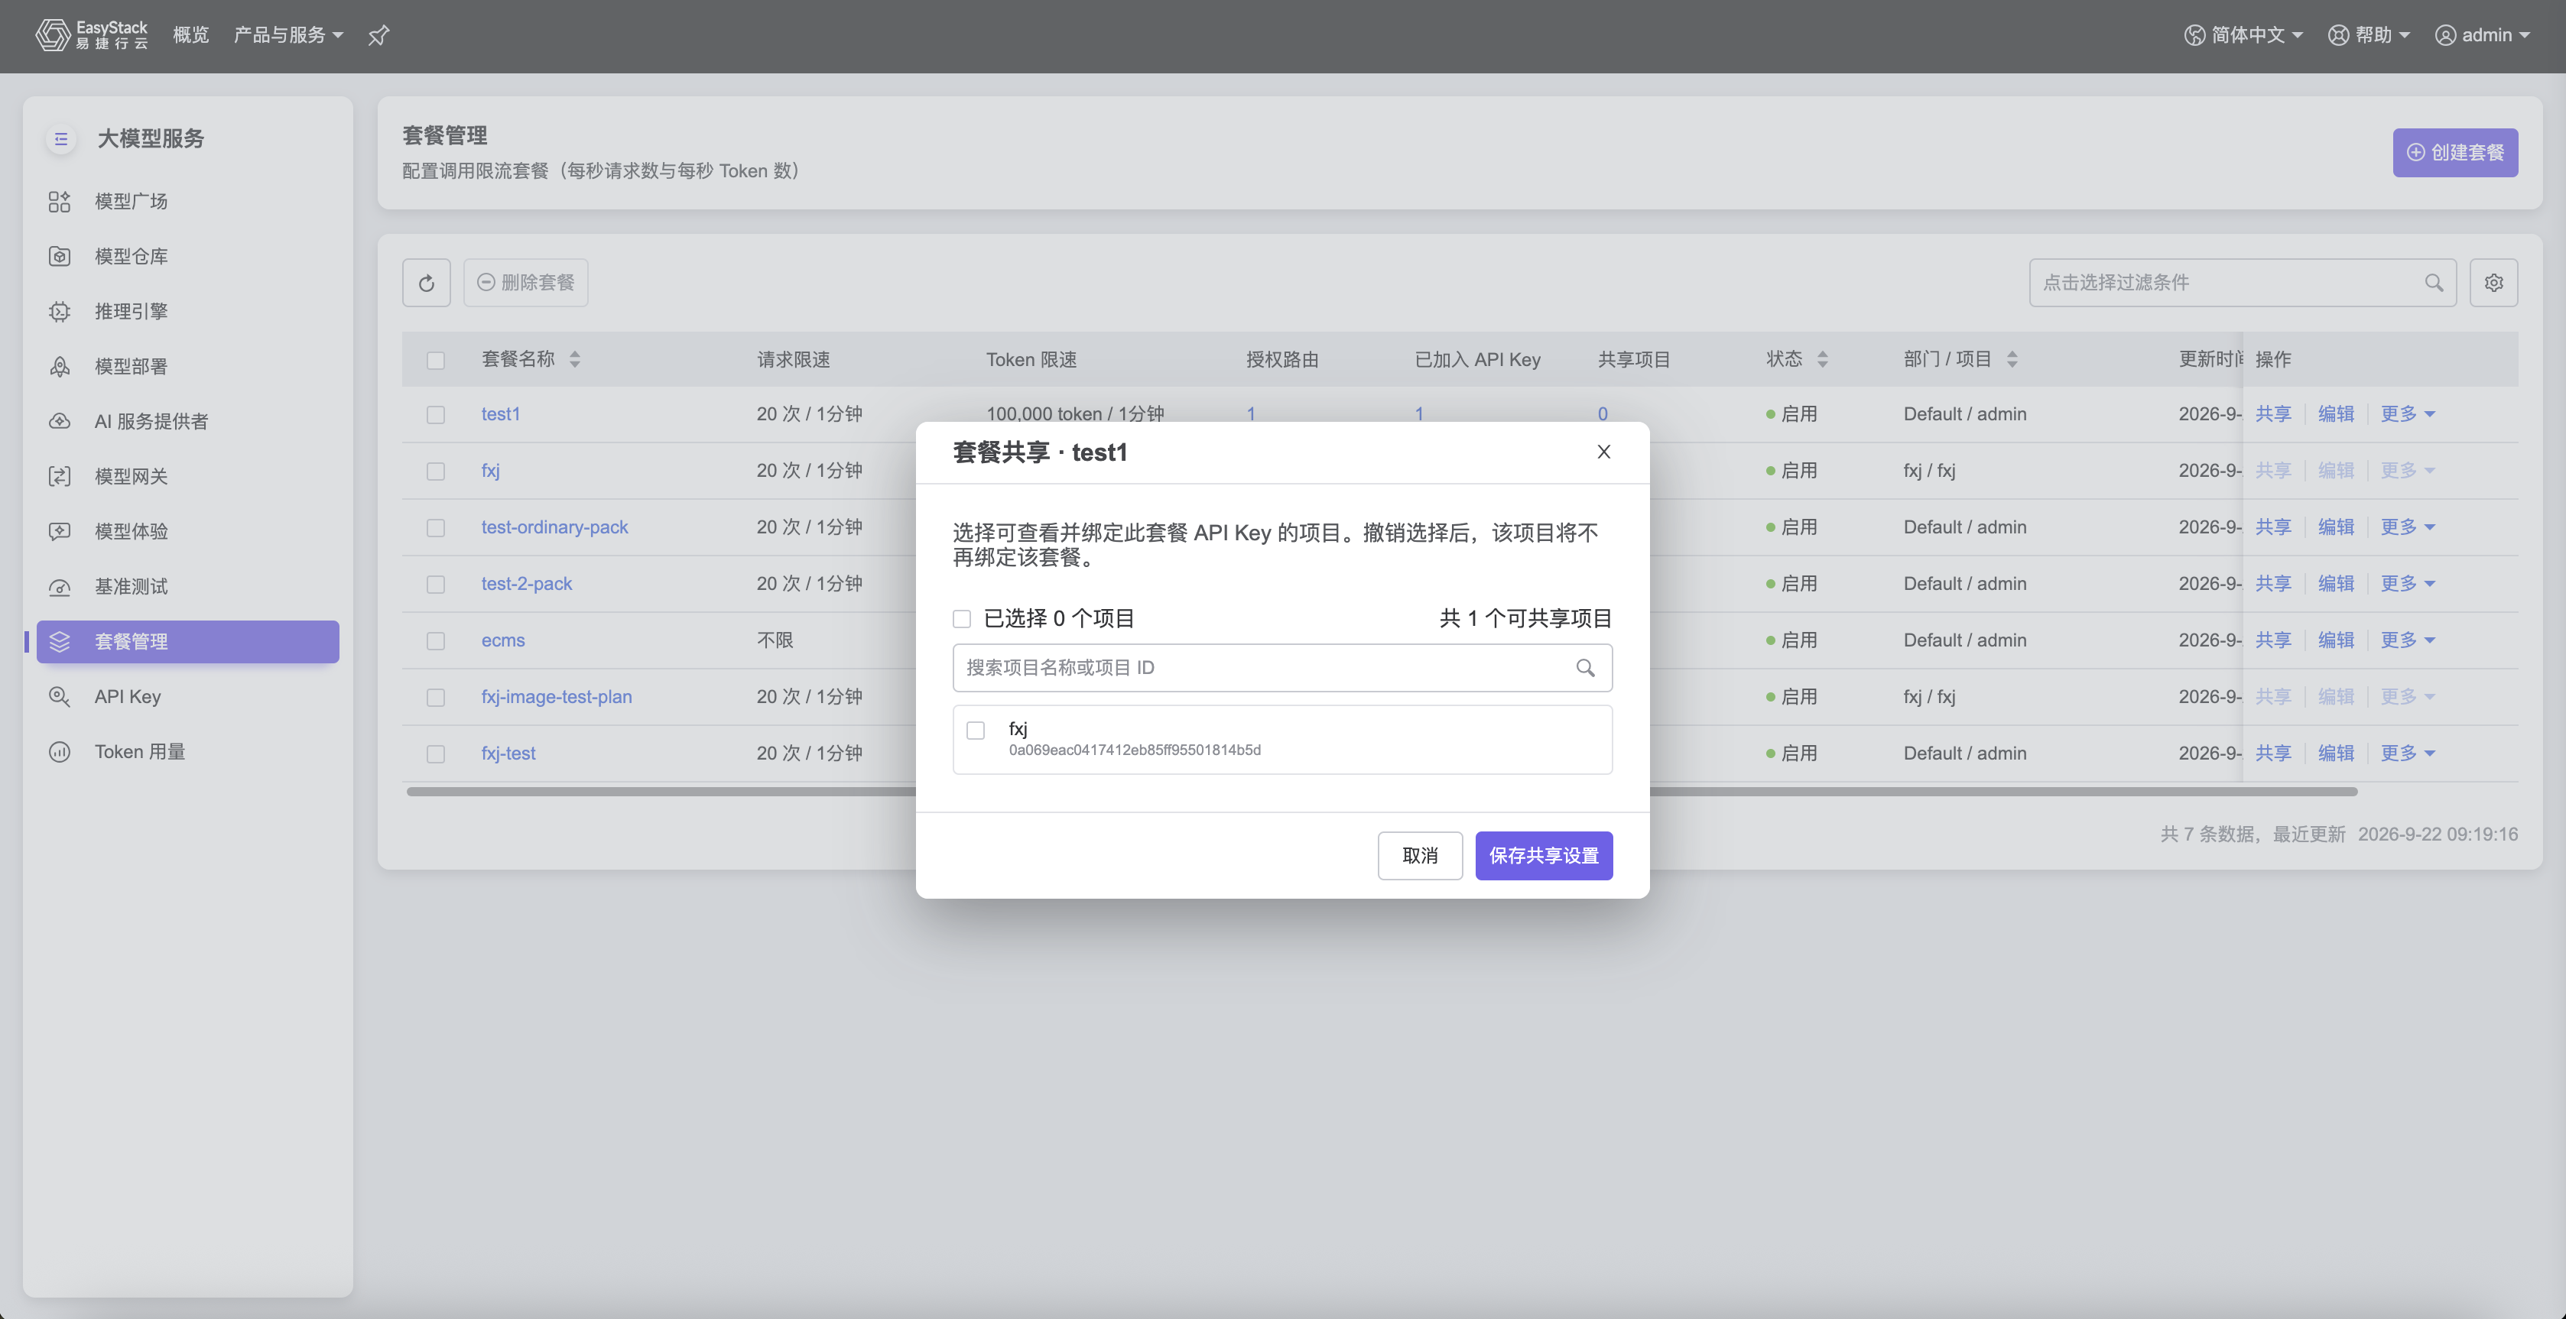The image size is (2566, 1319).
Task: Open 概览 in top navigation
Action: coord(190,35)
